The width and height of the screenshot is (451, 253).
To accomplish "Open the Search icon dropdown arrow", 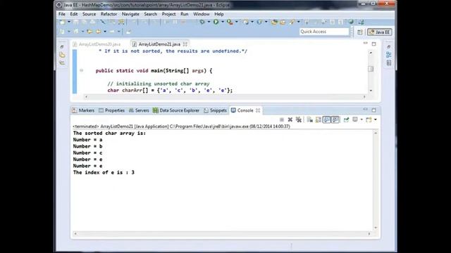I will click(299, 22).
